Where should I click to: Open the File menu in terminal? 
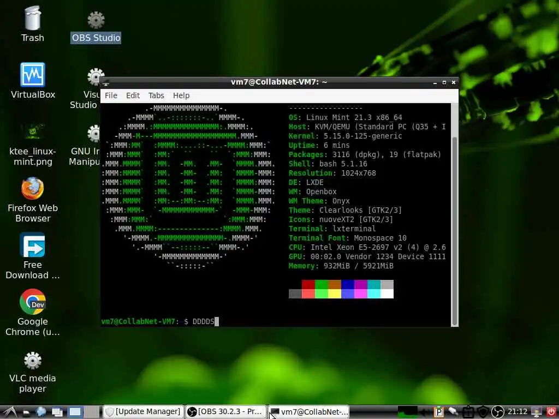point(111,95)
